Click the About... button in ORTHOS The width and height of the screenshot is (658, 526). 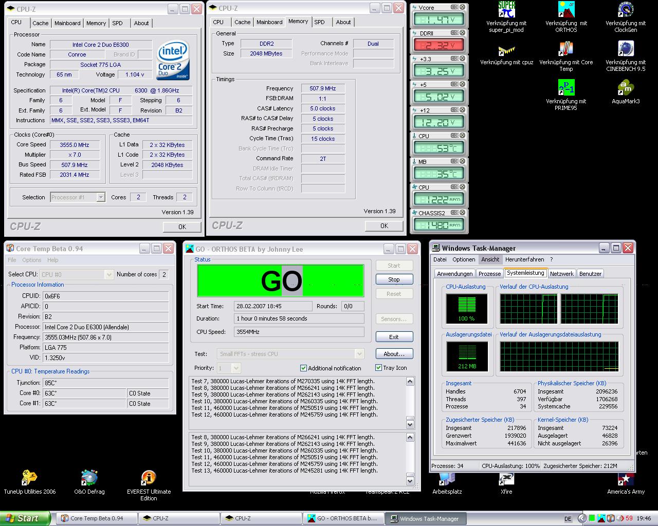point(394,354)
